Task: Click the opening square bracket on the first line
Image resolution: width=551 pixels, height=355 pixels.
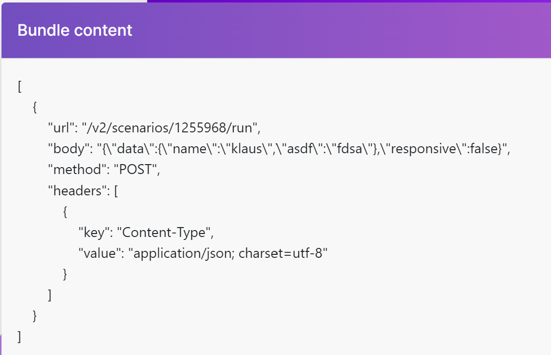Action: click(x=19, y=86)
